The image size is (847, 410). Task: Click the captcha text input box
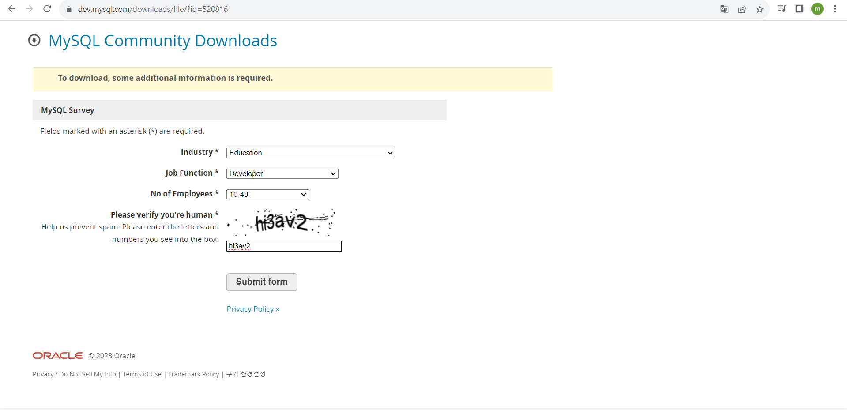pyautogui.click(x=284, y=246)
